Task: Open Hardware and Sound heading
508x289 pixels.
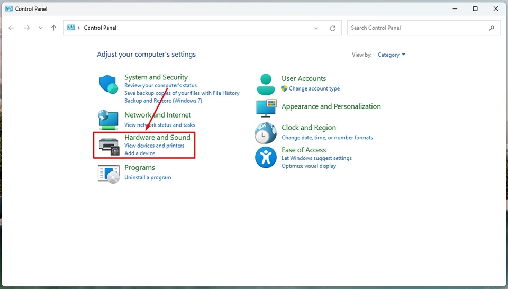Action: (x=158, y=138)
